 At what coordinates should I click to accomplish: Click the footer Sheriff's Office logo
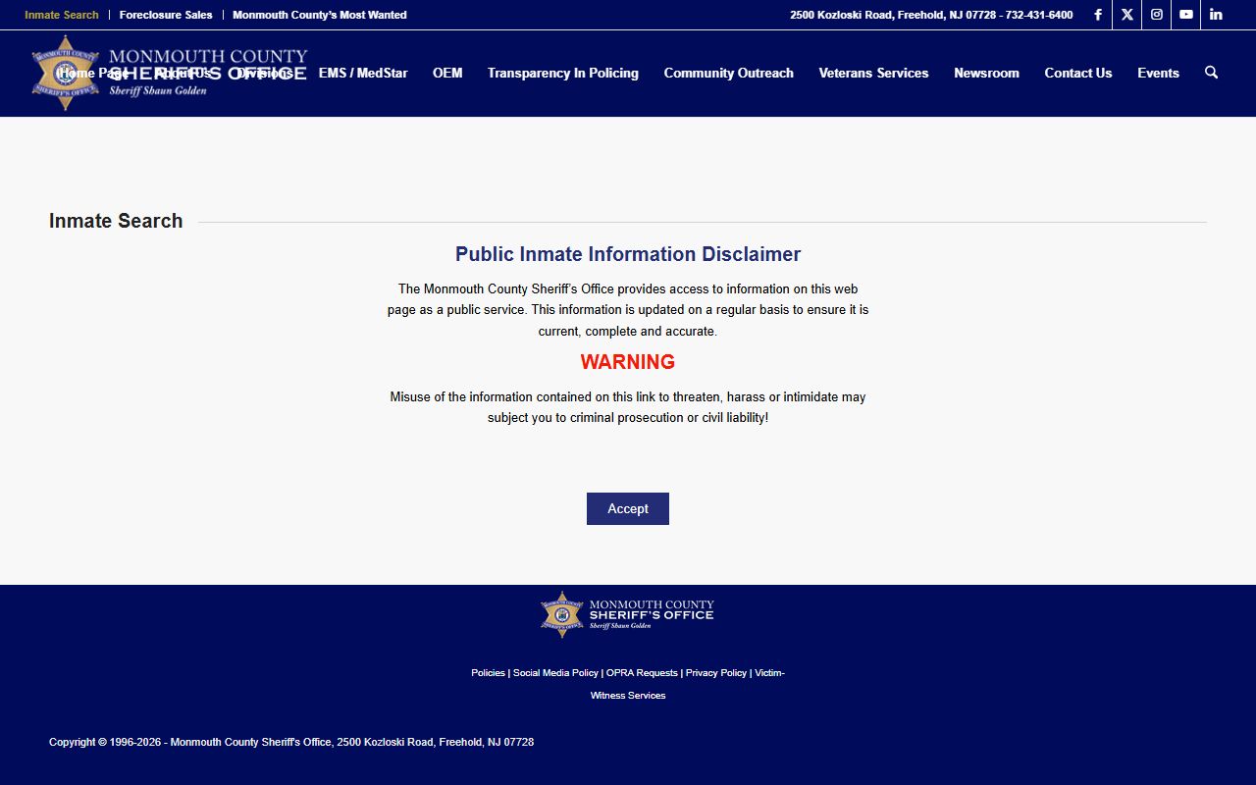(x=628, y=614)
